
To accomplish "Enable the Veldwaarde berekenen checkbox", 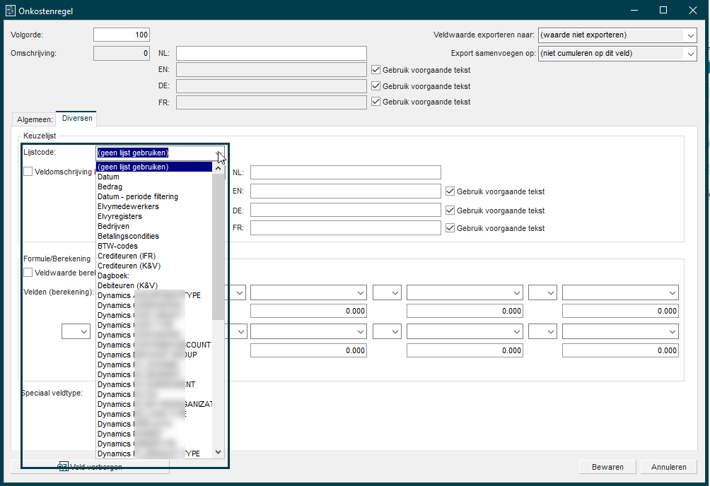I will pyautogui.click(x=28, y=273).
